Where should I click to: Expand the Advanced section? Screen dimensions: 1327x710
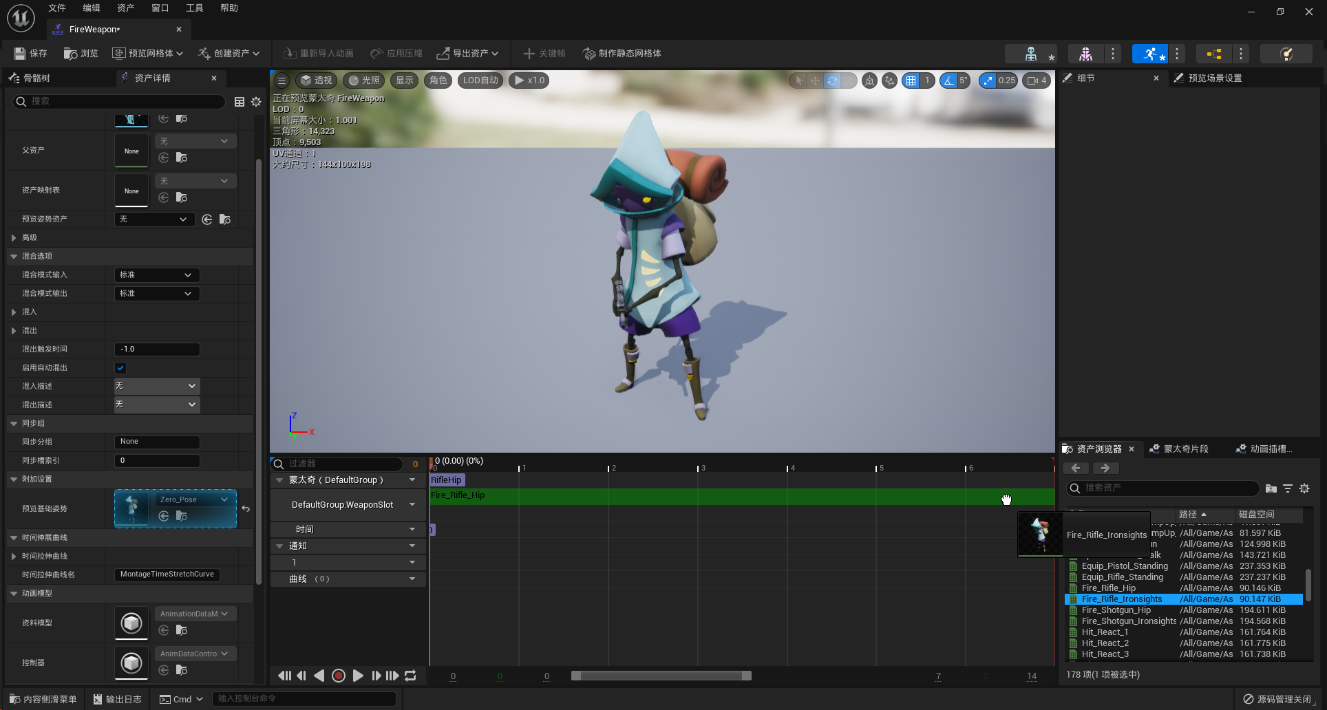click(x=14, y=238)
